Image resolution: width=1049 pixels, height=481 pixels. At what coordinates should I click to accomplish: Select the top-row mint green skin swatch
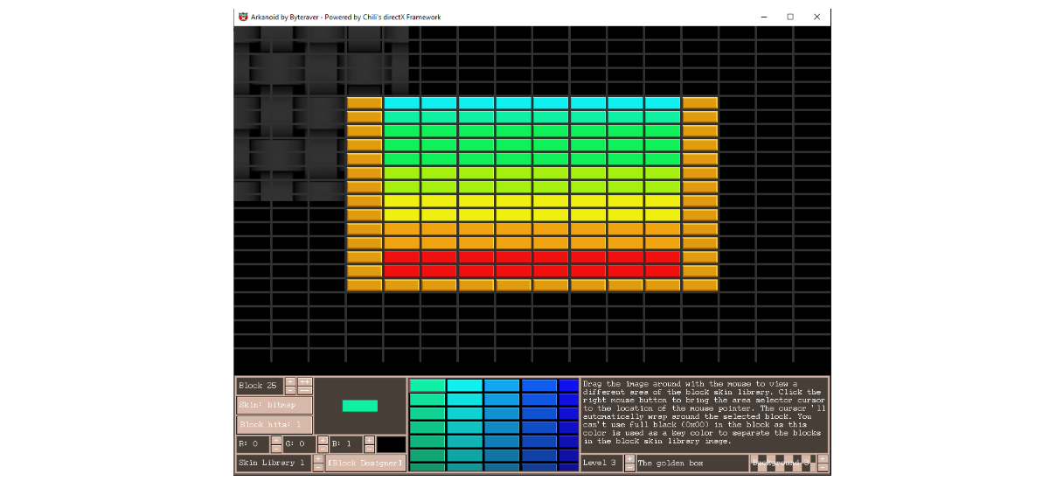point(427,385)
